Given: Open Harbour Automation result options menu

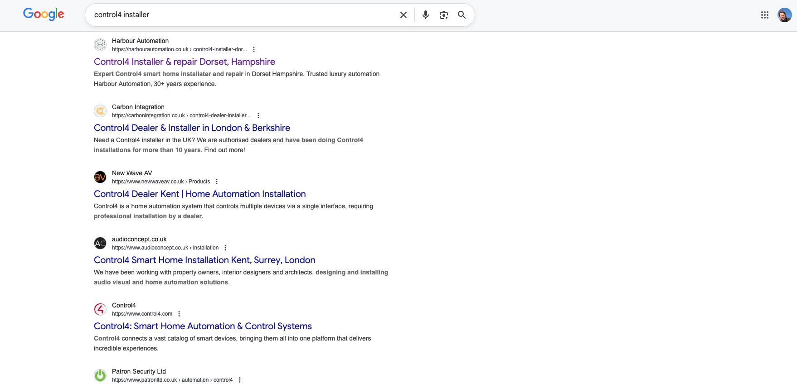Looking at the screenshot, I should click(x=254, y=49).
